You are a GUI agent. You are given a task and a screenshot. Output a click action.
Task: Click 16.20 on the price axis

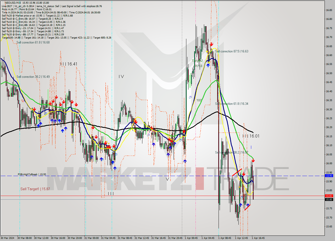pyautogui.click(x=329, y=127)
